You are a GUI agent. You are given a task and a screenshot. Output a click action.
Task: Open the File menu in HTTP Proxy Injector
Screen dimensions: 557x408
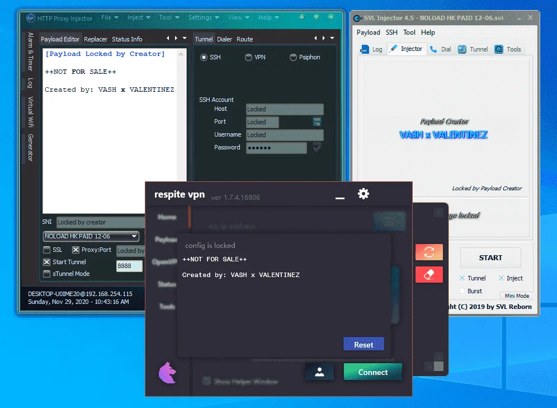pos(110,17)
